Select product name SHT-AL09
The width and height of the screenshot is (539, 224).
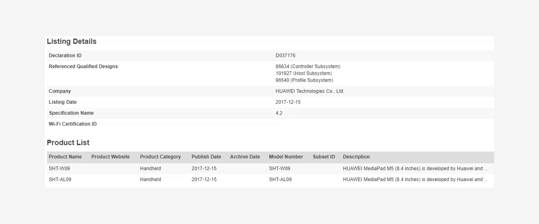point(60,179)
